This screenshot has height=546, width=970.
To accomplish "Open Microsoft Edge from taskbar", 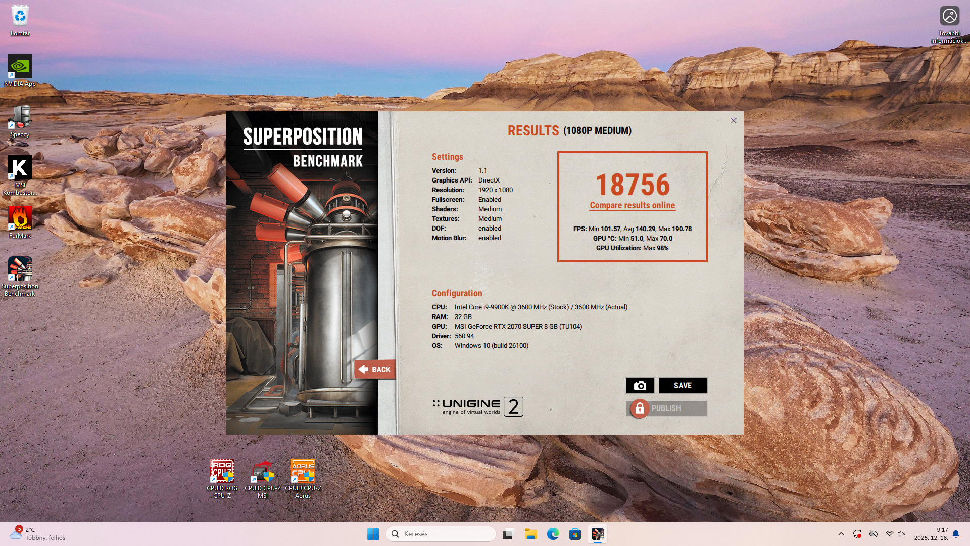I will tap(553, 534).
